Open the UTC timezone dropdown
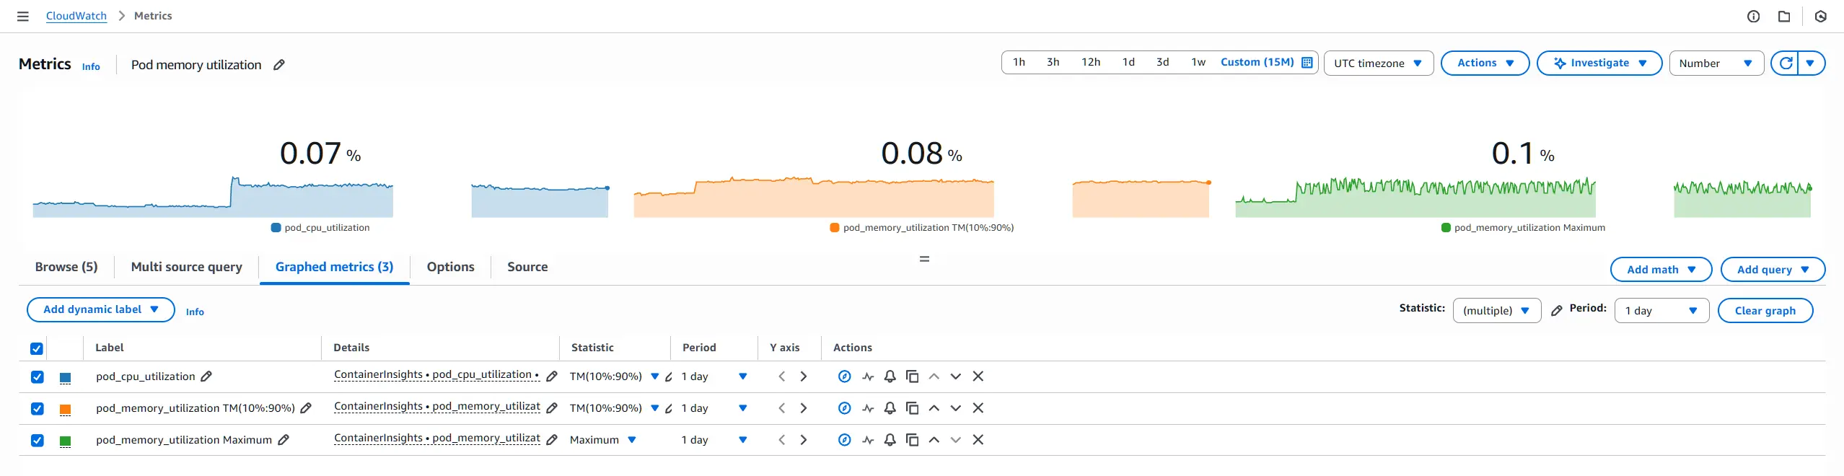 point(1378,63)
